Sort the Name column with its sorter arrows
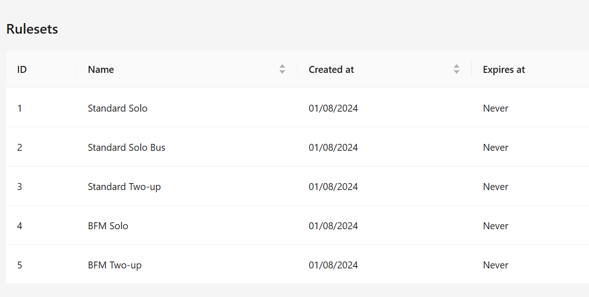This screenshot has width=589, height=297. pos(282,69)
